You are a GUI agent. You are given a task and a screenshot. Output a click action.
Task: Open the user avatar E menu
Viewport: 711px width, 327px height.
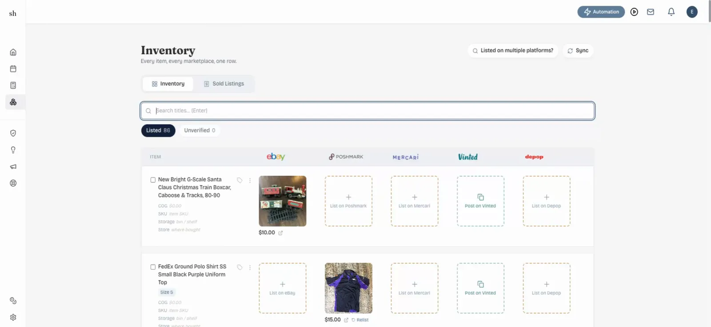pyautogui.click(x=692, y=12)
